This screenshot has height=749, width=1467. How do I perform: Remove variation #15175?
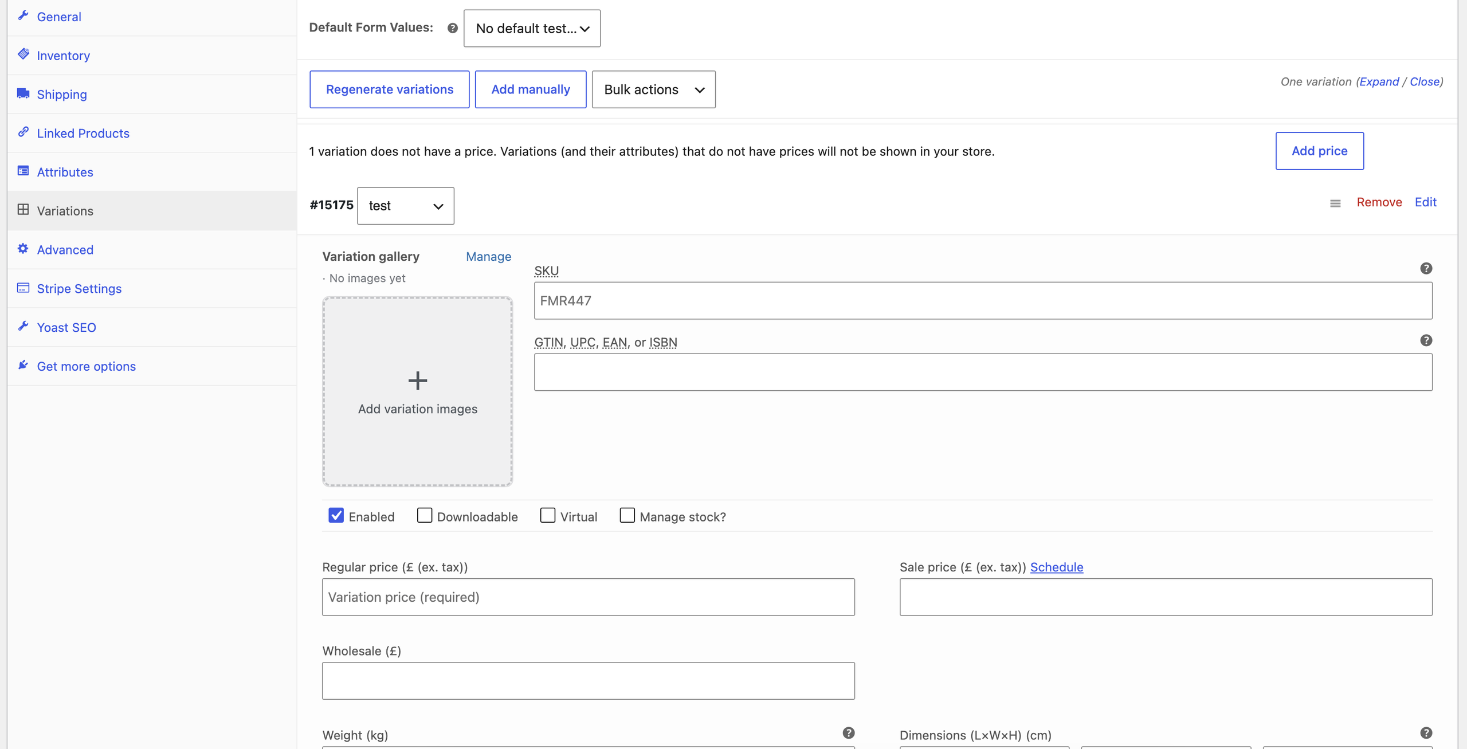pos(1379,202)
